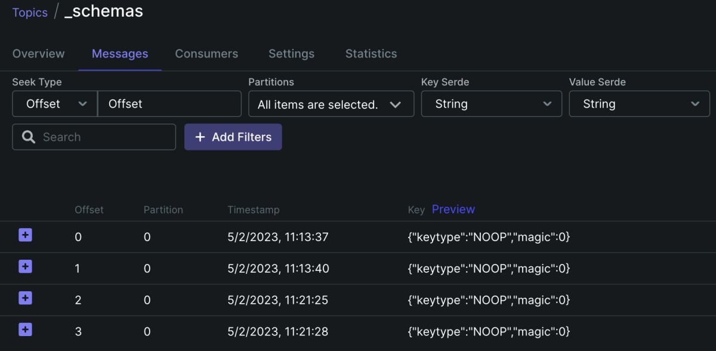Expand the message row at offset 2
Screen dimensions: 716x351
point(25,298)
